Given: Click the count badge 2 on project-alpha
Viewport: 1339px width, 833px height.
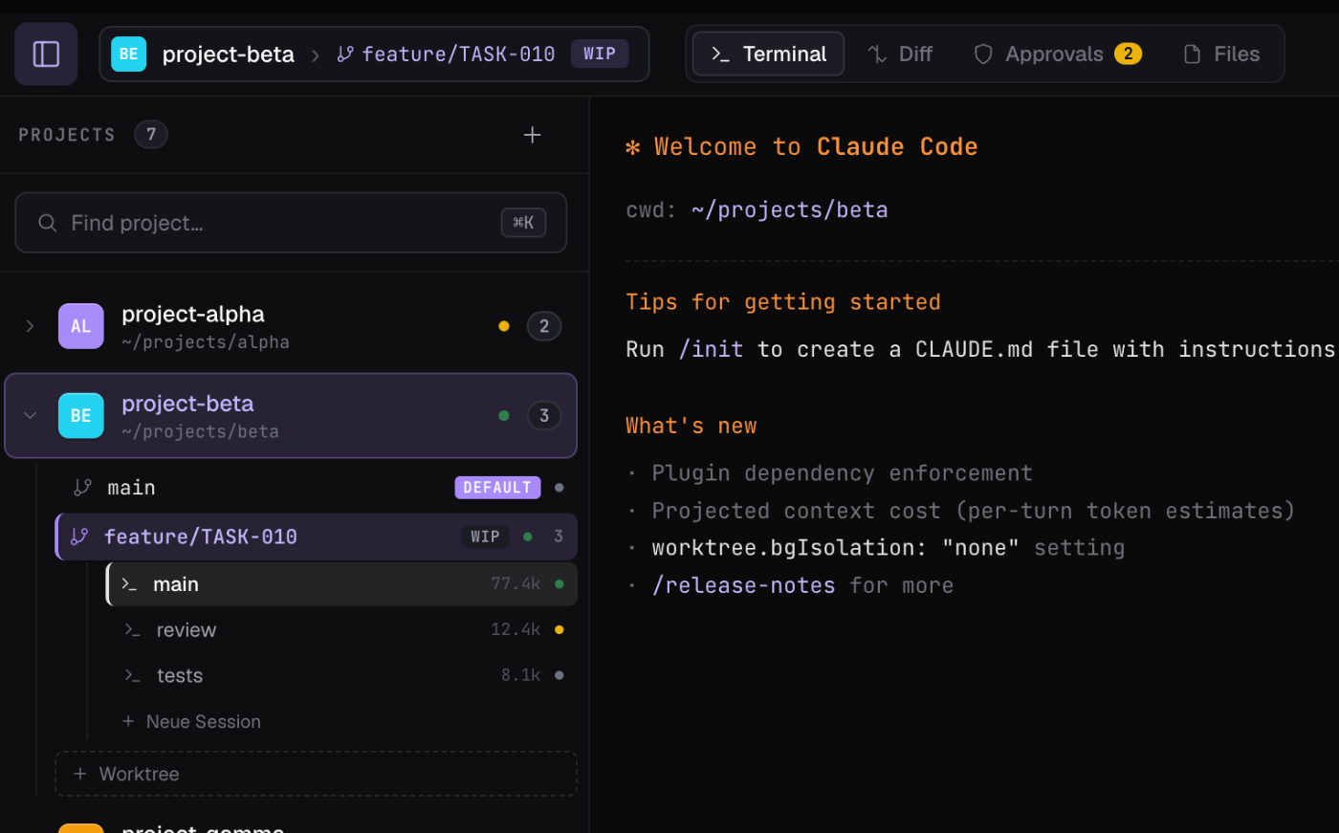Looking at the screenshot, I should pyautogui.click(x=544, y=326).
